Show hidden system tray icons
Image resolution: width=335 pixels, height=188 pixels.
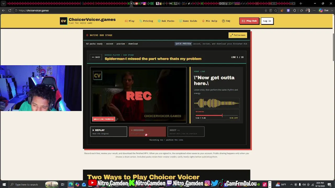click(x=292, y=185)
